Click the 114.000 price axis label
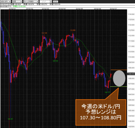 (131, 14)
